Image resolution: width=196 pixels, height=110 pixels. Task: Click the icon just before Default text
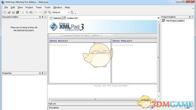tap(50, 12)
